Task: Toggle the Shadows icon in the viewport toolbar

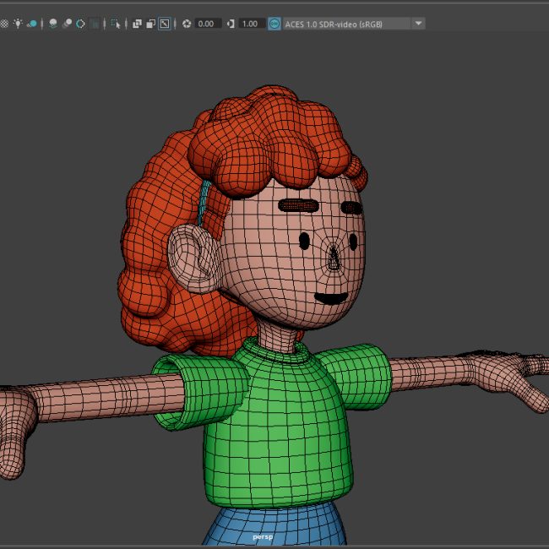Action: [x=32, y=24]
